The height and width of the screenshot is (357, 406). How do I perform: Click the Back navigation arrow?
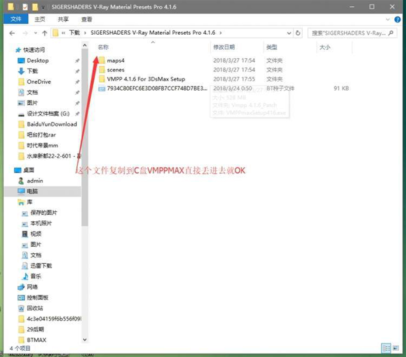12,33
